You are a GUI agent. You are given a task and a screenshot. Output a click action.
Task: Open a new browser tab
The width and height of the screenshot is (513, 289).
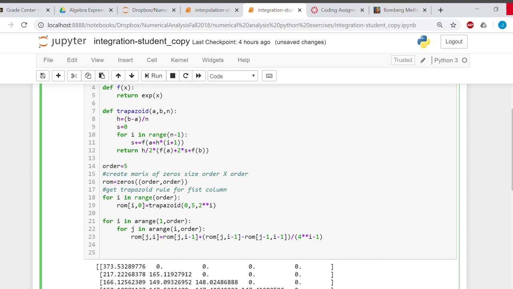point(440,10)
